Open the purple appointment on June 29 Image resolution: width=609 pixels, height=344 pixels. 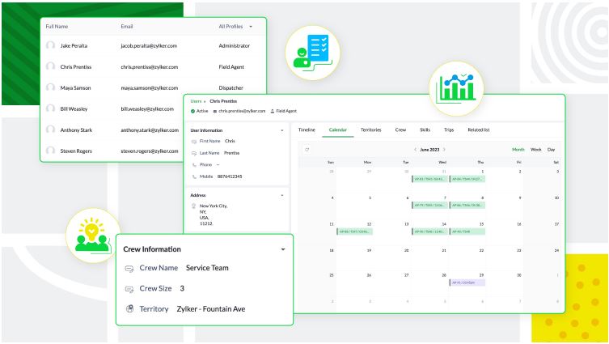(x=467, y=282)
